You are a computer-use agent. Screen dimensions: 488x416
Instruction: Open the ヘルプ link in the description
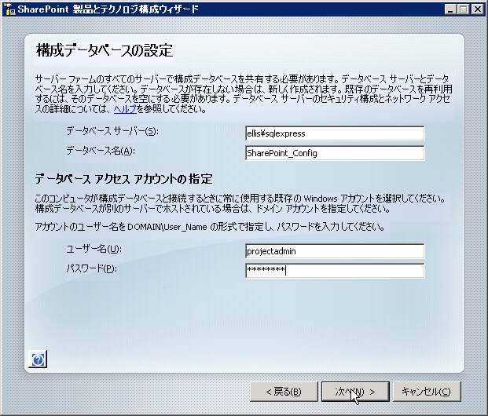coord(125,109)
